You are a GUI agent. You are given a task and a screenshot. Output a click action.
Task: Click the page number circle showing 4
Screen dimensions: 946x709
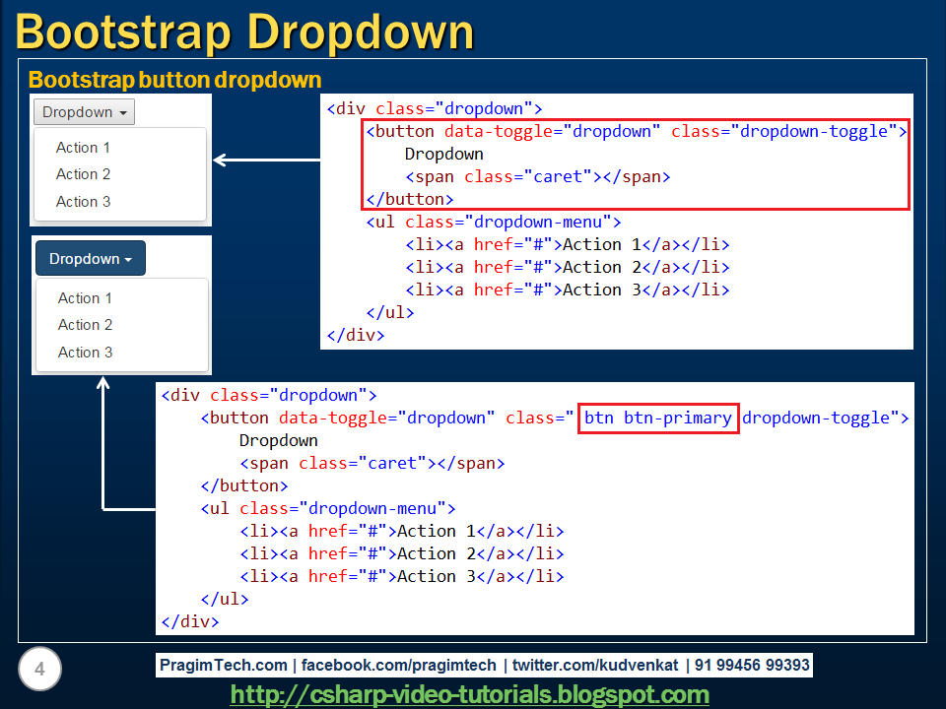(x=39, y=669)
